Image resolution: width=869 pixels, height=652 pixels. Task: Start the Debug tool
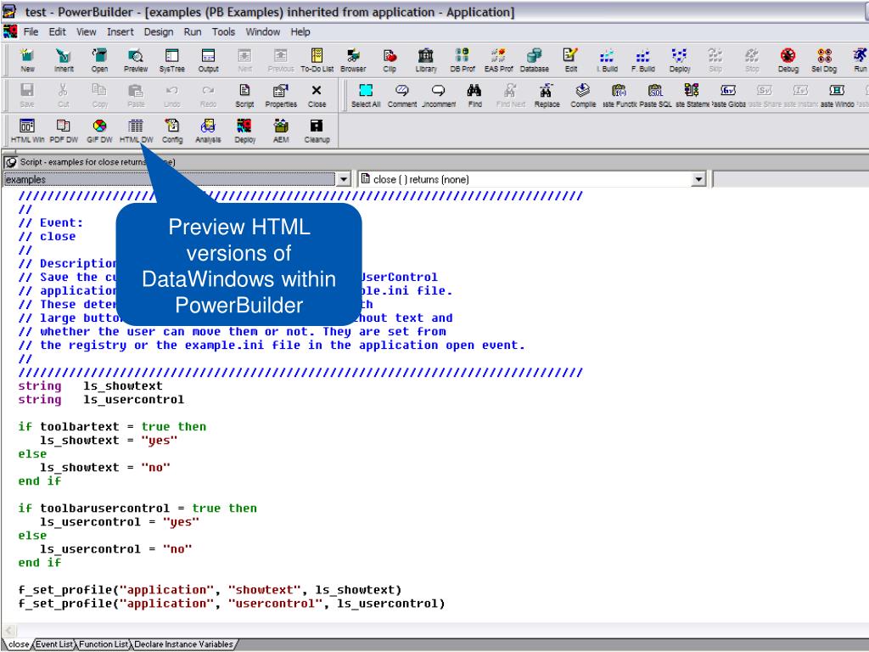(x=788, y=60)
